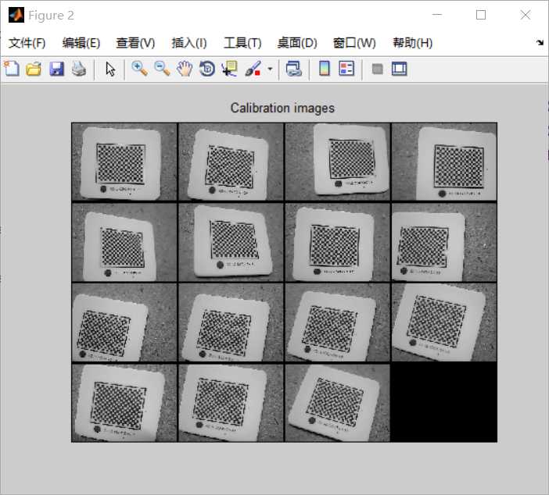Click the third calibration image in bottom row
This screenshot has height=495, width=549.
338,403
